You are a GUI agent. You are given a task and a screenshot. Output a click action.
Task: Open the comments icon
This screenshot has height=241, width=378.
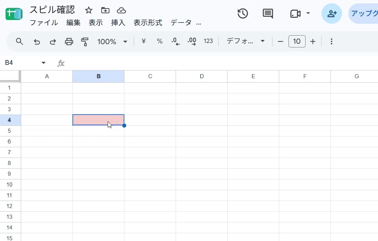[268, 14]
